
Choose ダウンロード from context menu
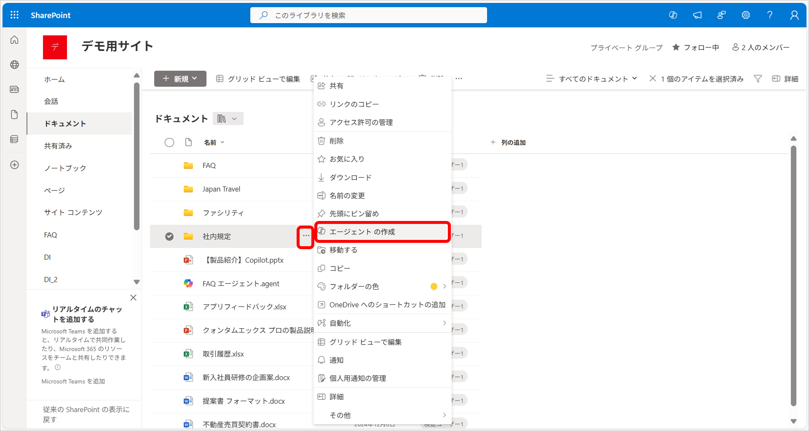tap(350, 178)
